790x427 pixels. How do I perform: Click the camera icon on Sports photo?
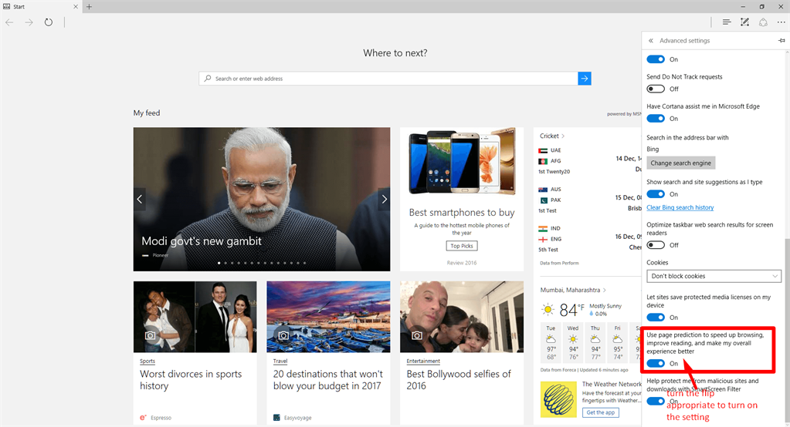(x=150, y=335)
